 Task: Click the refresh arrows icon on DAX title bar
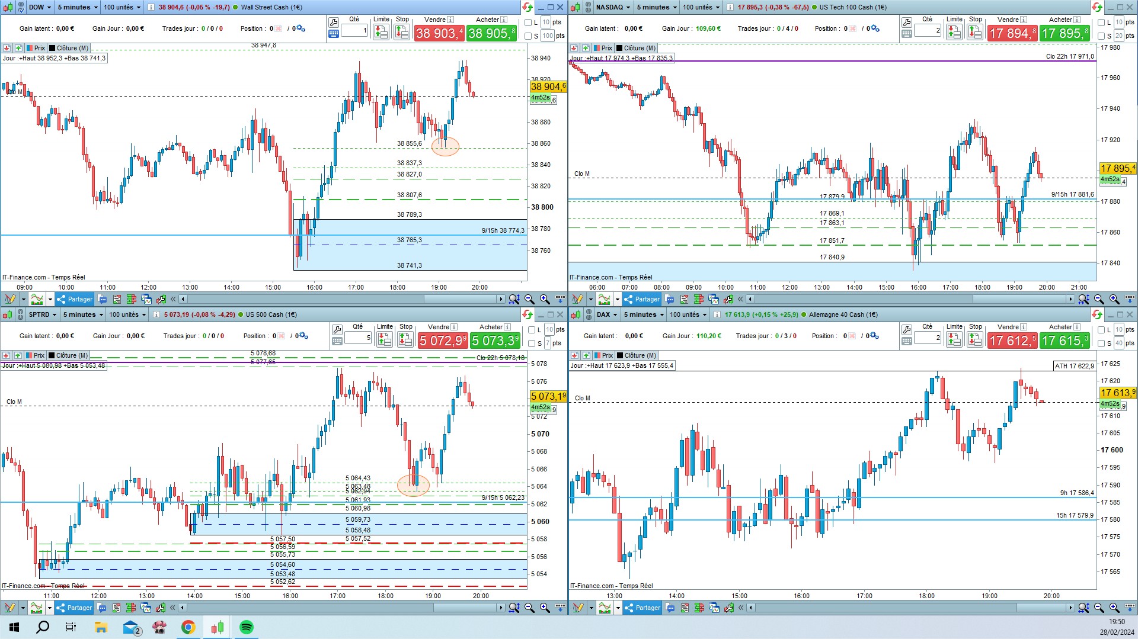click(1097, 314)
